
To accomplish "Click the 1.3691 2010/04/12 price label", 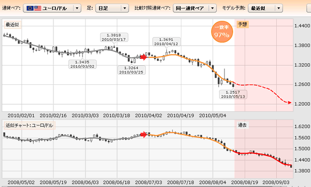I will coord(166,41).
